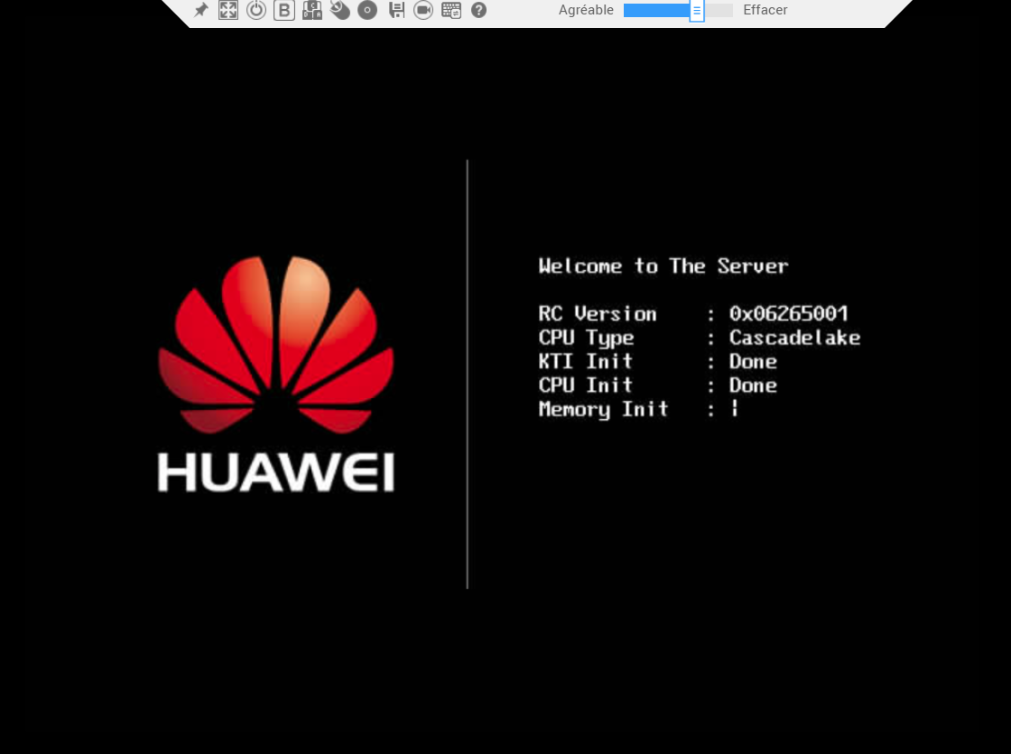Open the floppy disk virtual media icon
The height and width of the screenshot is (754, 1011).
point(396,10)
